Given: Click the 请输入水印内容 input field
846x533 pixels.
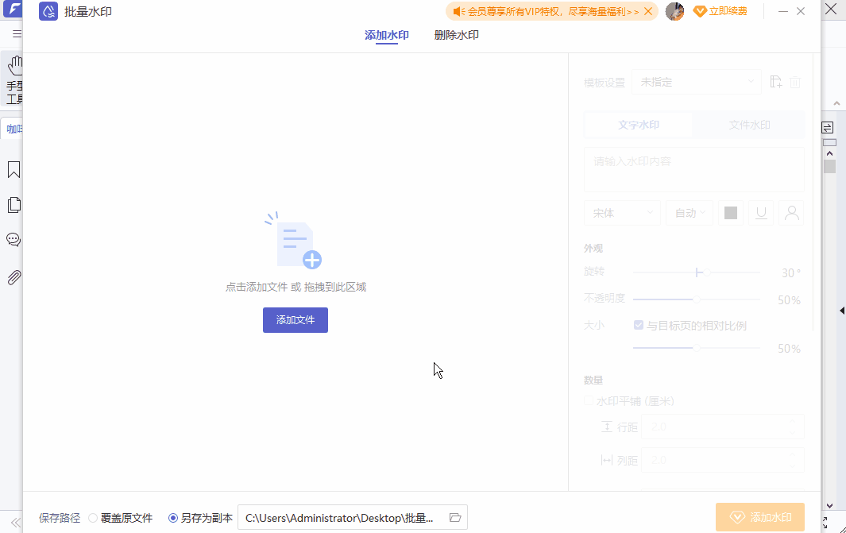Looking at the screenshot, I should coord(693,169).
